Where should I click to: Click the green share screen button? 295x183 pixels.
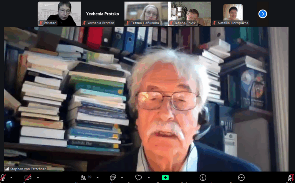[x=165, y=178]
